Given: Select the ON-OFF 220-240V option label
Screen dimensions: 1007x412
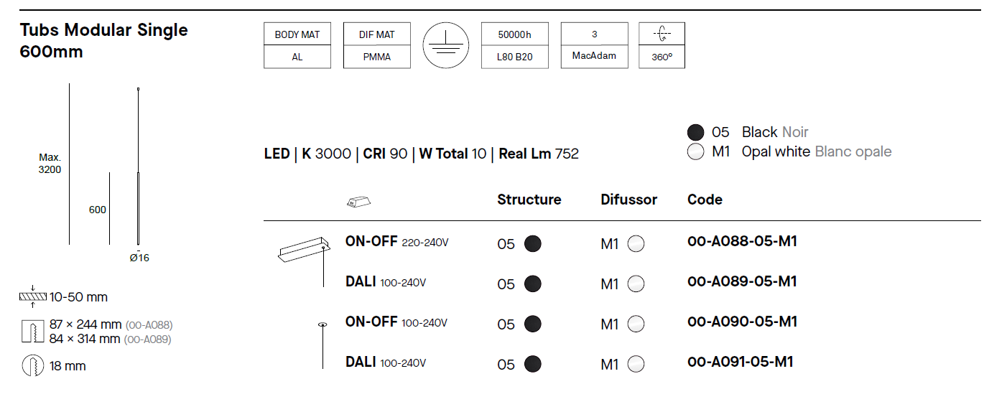Looking at the screenshot, I should (396, 242).
